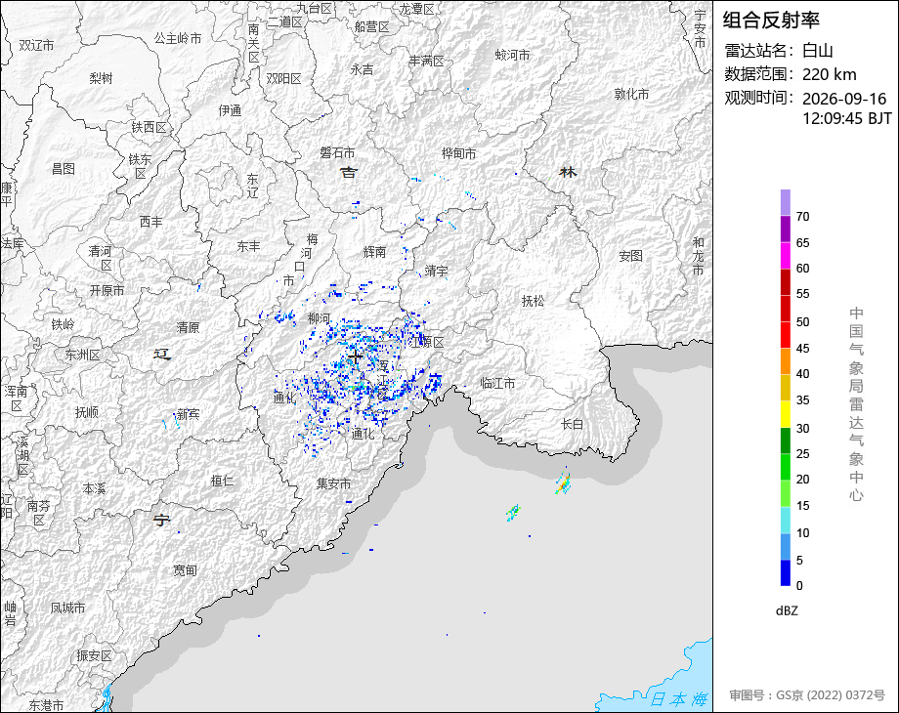Click the 安图 map label

pyautogui.click(x=630, y=256)
